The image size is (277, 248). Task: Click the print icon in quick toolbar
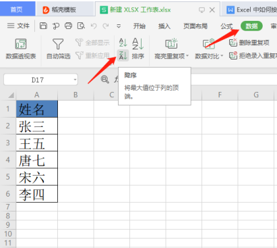click(69, 26)
